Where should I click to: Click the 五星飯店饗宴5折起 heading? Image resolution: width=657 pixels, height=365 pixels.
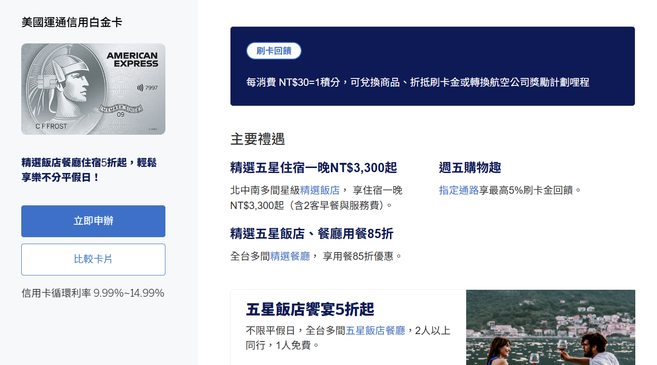pyautogui.click(x=310, y=309)
